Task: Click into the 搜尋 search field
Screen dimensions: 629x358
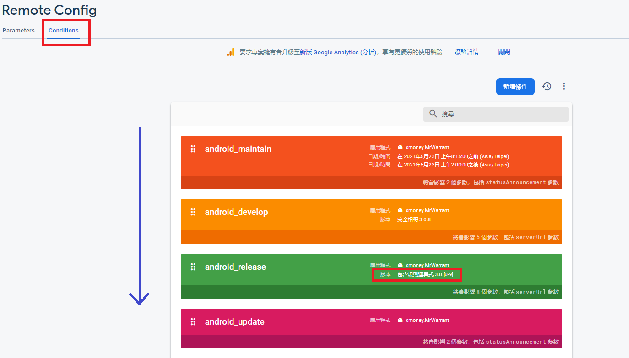Action: [501, 114]
